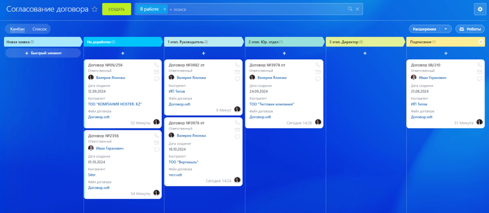Chat icon on Договор 08/210 card
This screenshot has width=489, height=213.
(x=479, y=79)
